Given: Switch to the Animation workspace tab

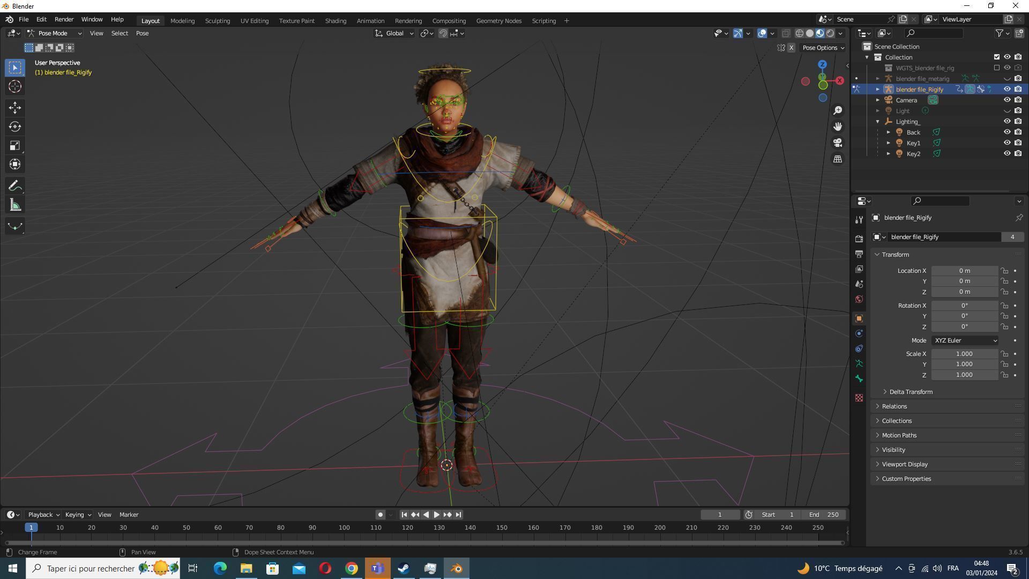Looking at the screenshot, I should (370, 21).
